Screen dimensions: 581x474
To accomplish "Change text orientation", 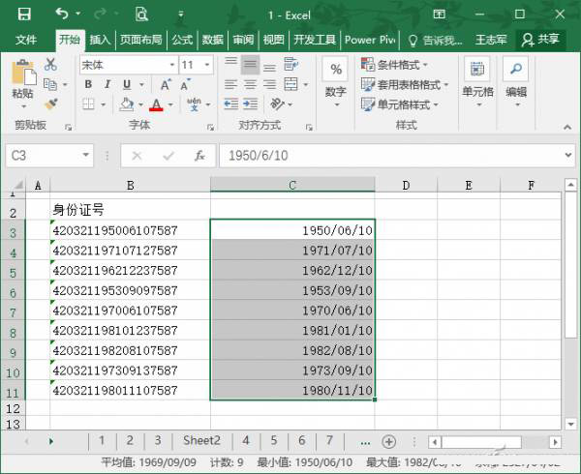I will (277, 104).
